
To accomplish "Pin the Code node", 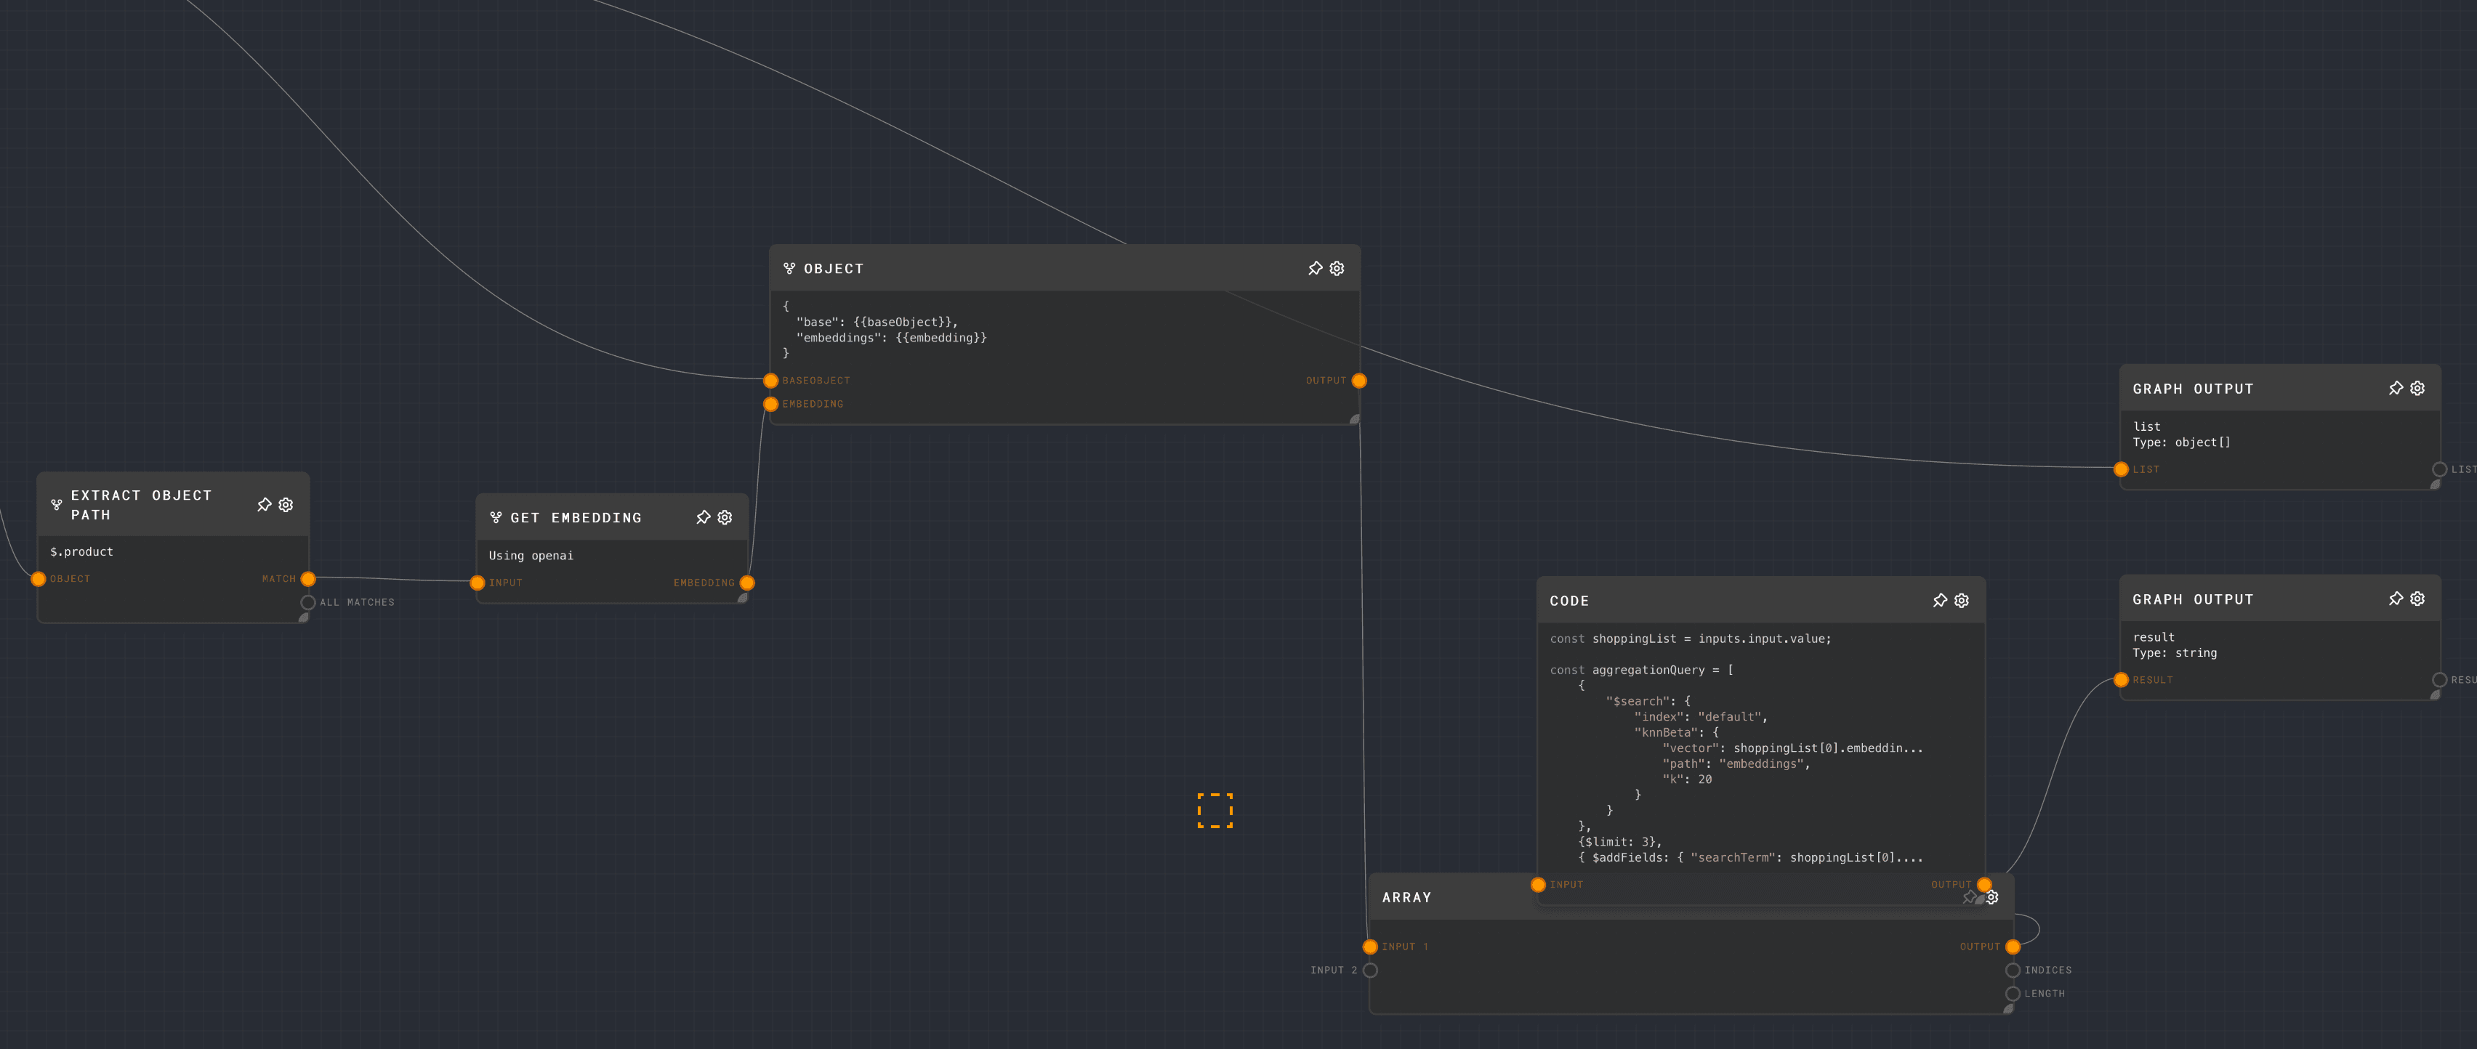I will coord(1939,600).
